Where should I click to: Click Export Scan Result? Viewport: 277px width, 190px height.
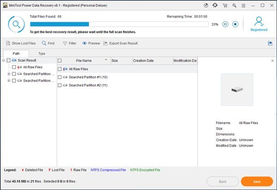[120, 43]
